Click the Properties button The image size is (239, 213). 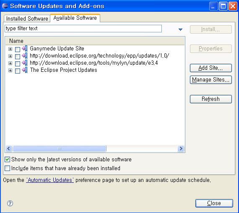211,49
